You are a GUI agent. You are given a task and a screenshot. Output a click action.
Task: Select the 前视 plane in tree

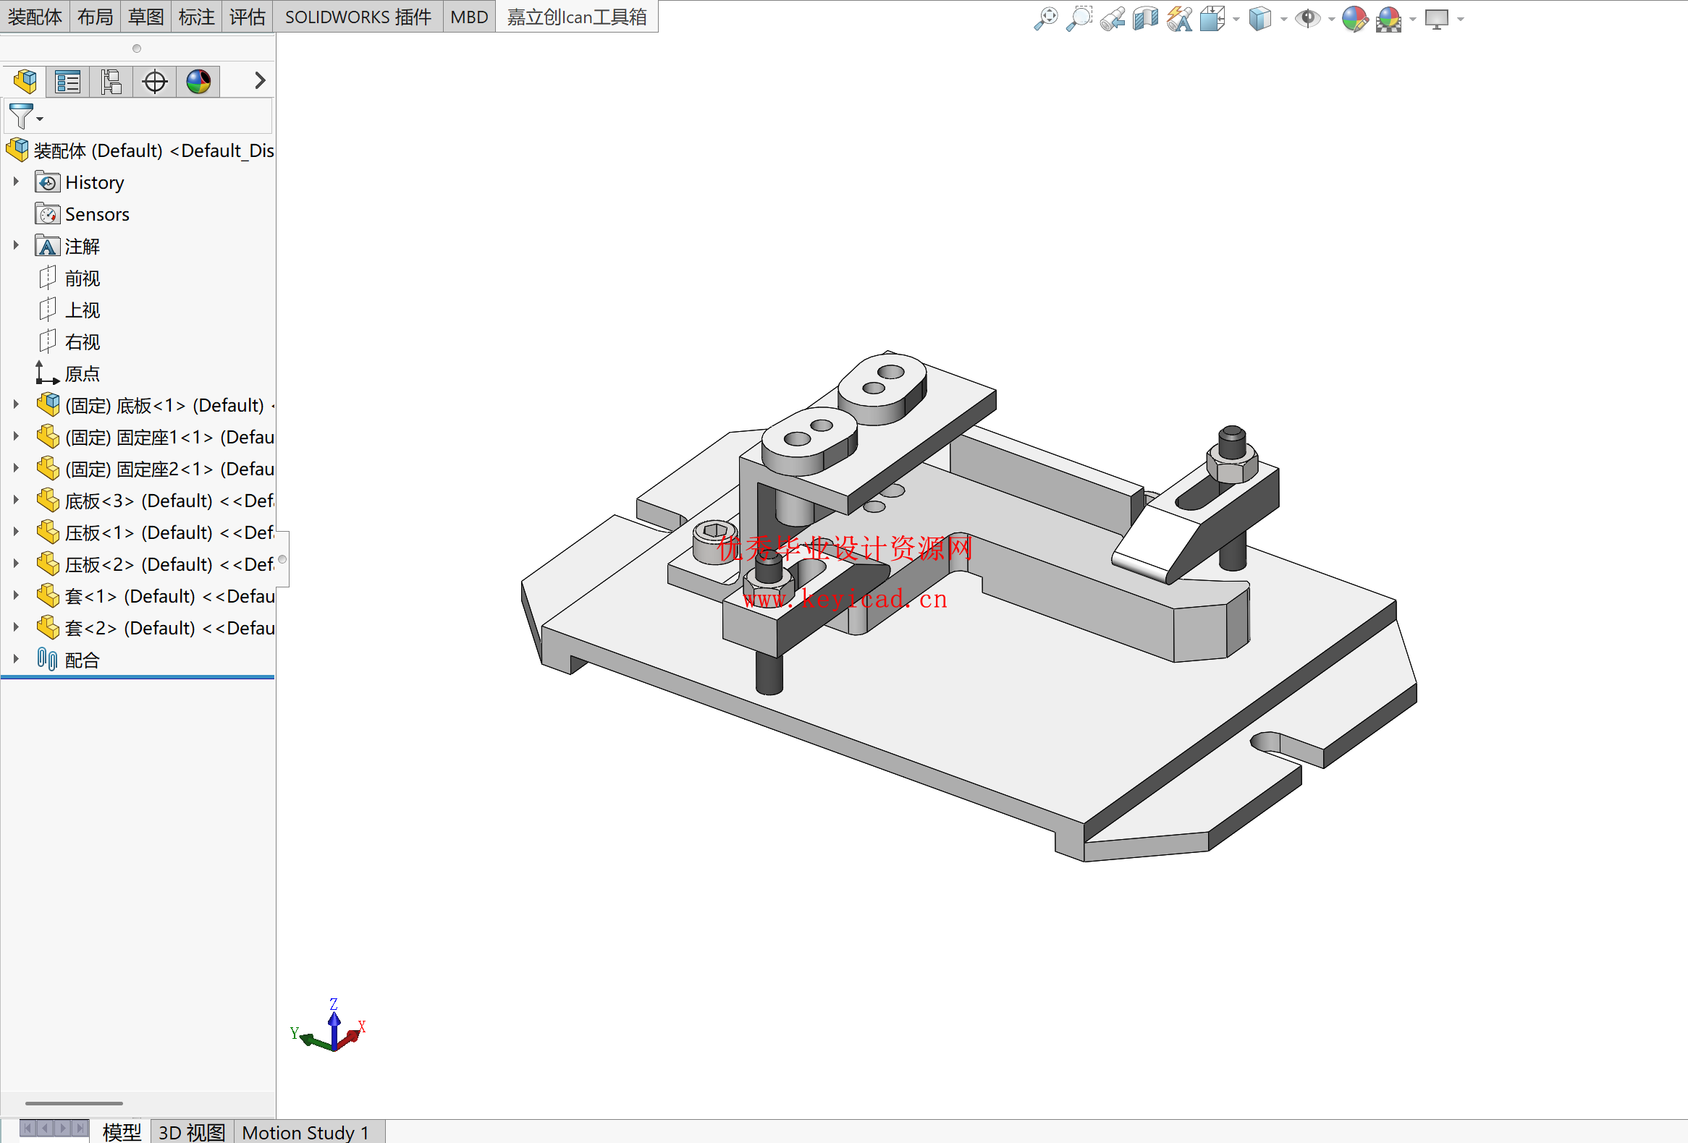click(81, 278)
